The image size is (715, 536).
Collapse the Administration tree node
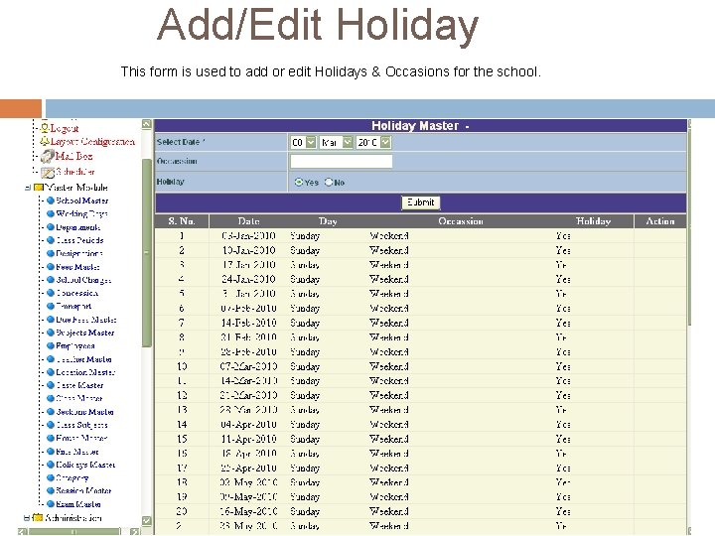point(27,518)
